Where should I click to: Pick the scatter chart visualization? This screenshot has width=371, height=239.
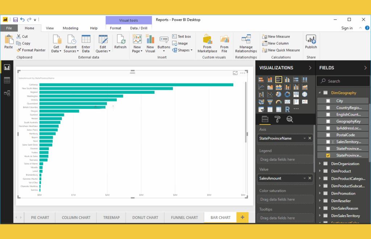[270, 95]
